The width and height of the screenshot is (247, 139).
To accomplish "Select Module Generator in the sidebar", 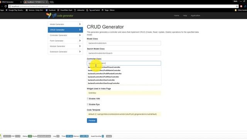I will [65, 46].
